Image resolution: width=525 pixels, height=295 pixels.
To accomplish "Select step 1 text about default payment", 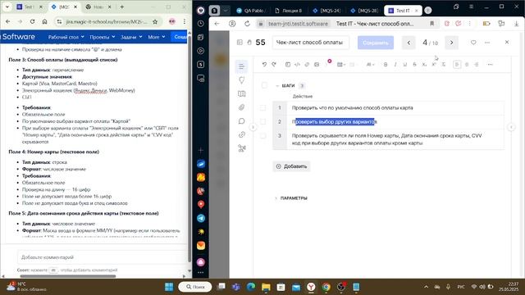I will 352,107.
